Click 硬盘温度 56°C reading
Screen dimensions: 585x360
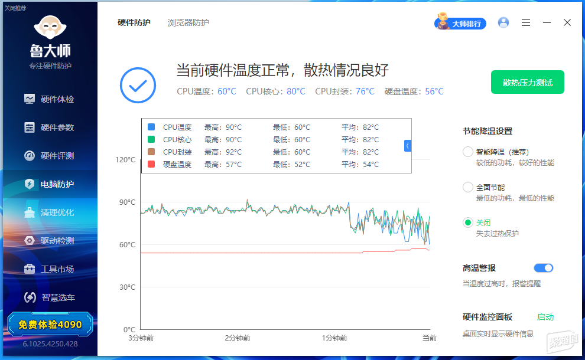pyautogui.click(x=414, y=91)
